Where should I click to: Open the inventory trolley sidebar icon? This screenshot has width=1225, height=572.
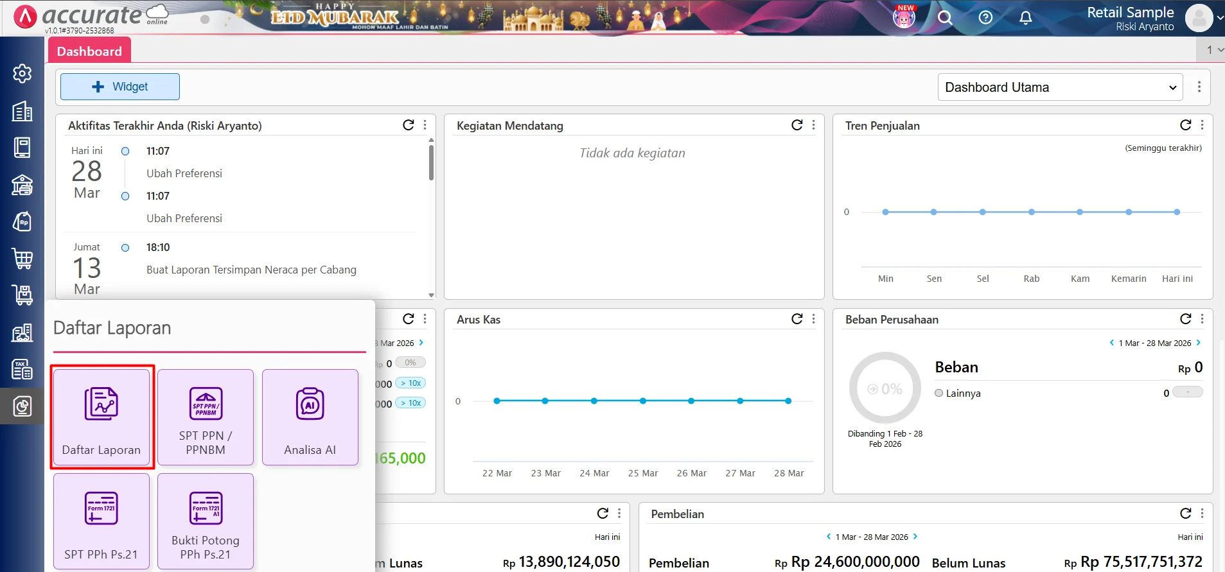[22, 295]
